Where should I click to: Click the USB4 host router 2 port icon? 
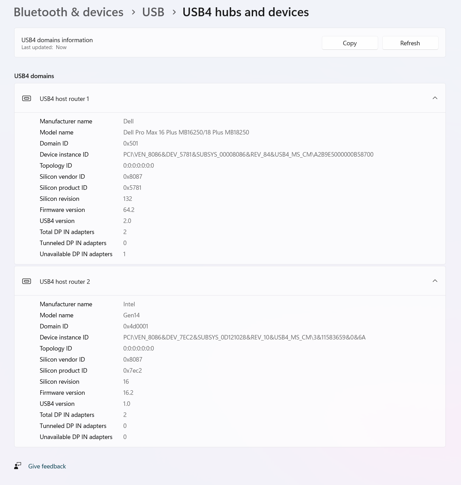tap(27, 281)
